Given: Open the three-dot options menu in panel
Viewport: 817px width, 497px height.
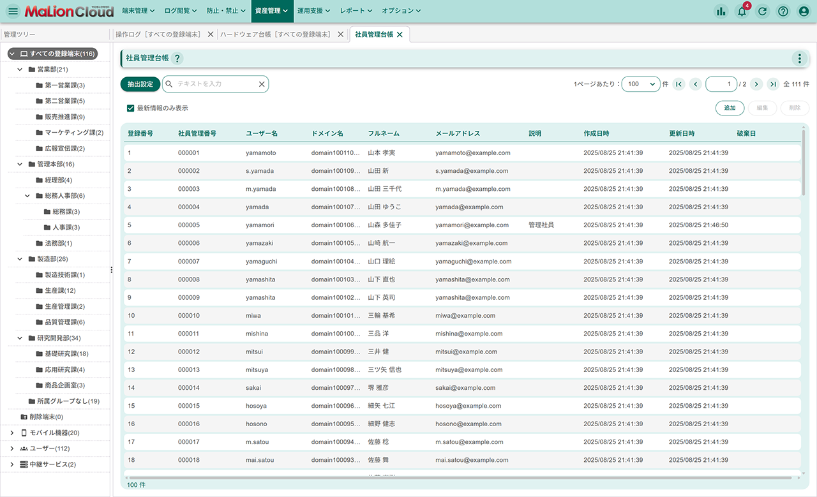Looking at the screenshot, I should point(799,58).
